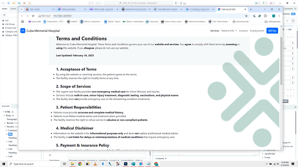Bookmark this page with the star icon
Viewport: 298px width, 167px height.
click(246, 16)
